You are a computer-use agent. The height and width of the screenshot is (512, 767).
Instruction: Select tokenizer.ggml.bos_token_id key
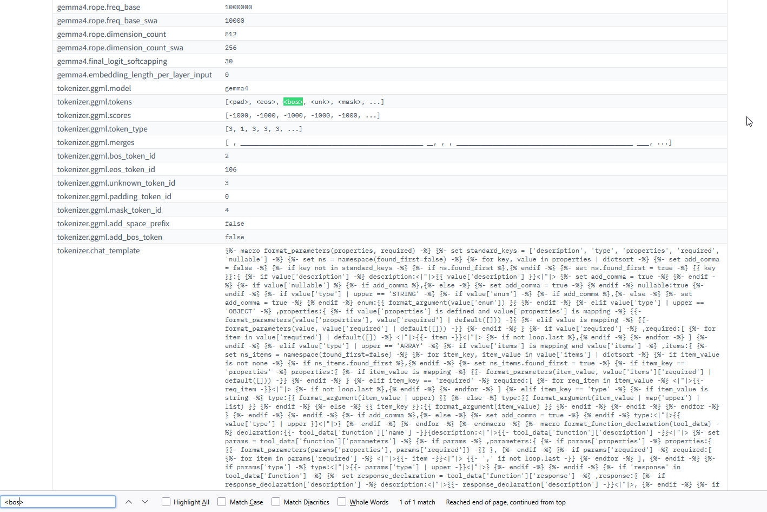tap(107, 156)
